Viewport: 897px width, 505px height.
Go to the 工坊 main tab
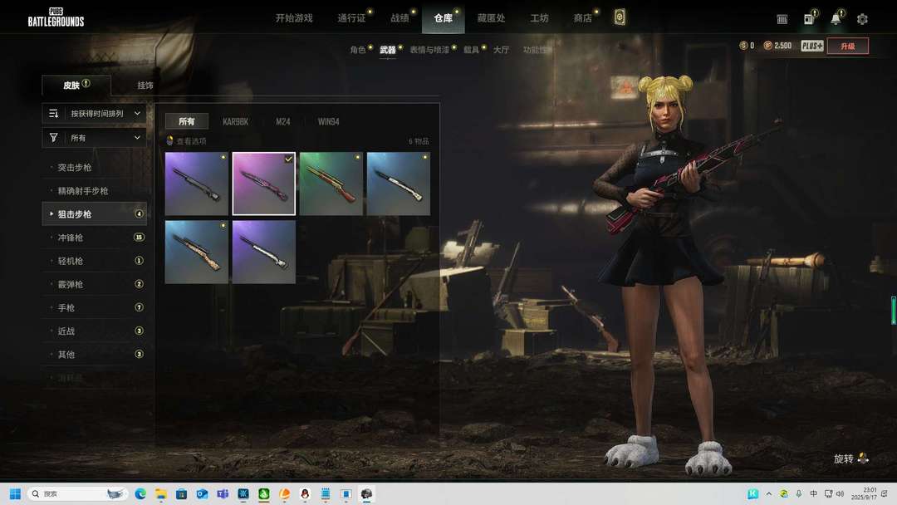tap(539, 18)
